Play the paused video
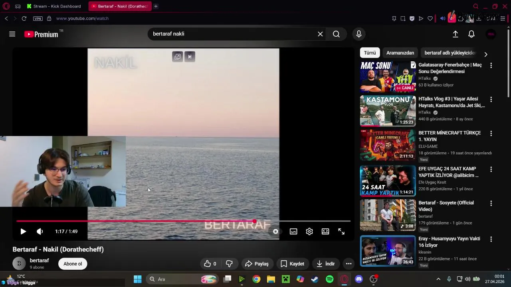The width and height of the screenshot is (511, 287). tap(23, 231)
